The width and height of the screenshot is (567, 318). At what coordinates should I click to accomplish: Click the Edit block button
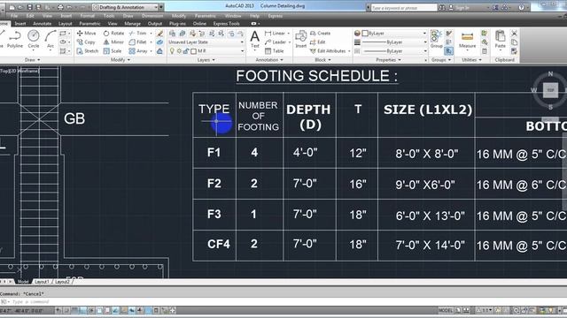pos(318,42)
